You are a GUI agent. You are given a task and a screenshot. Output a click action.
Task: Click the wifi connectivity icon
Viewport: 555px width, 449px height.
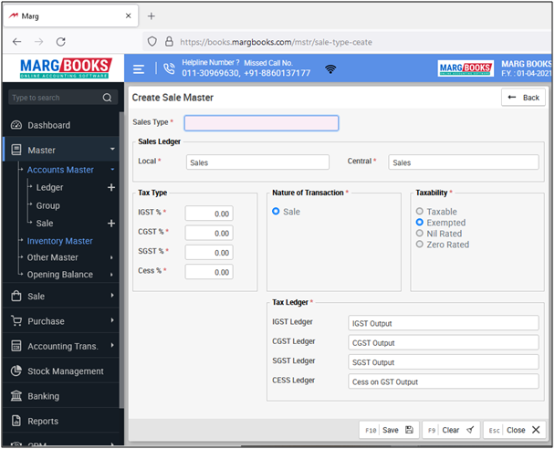[x=330, y=69]
